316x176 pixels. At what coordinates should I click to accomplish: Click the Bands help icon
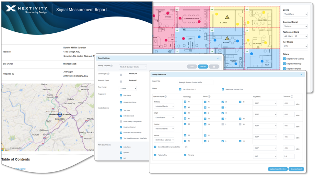pyautogui.click(x=209, y=96)
